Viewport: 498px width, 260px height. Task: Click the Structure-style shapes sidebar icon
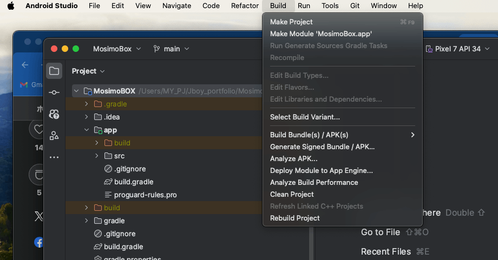tap(54, 136)
